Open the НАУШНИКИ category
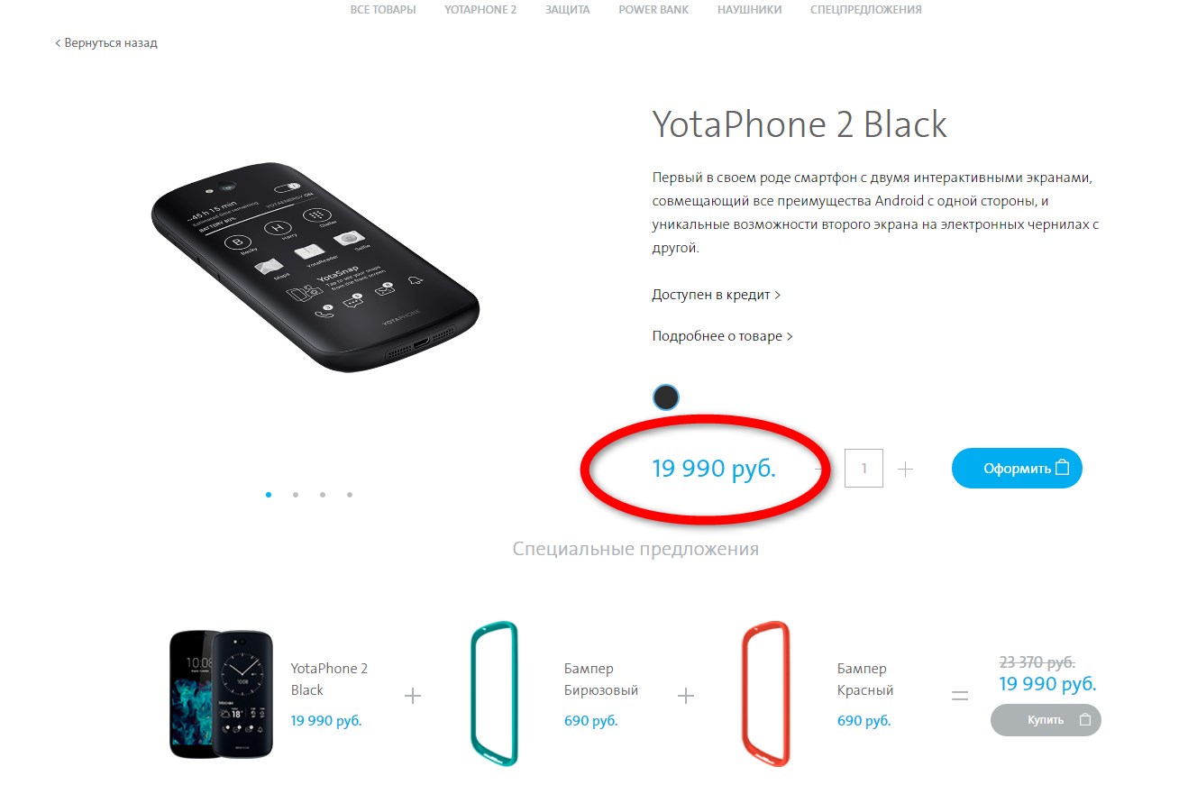This screenshot has height=803, width=1188. pyautogui.click(x=750, y=10)
